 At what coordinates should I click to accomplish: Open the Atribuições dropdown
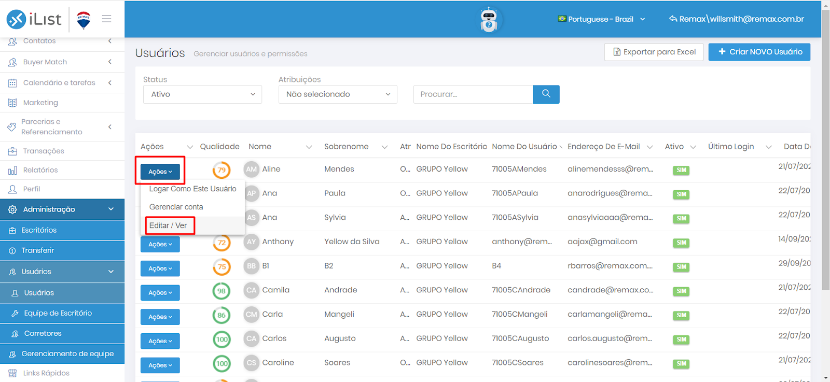[338, 94]
